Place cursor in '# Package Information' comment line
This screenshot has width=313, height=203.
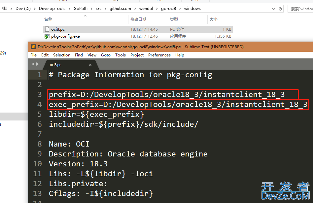click(130, 75)
